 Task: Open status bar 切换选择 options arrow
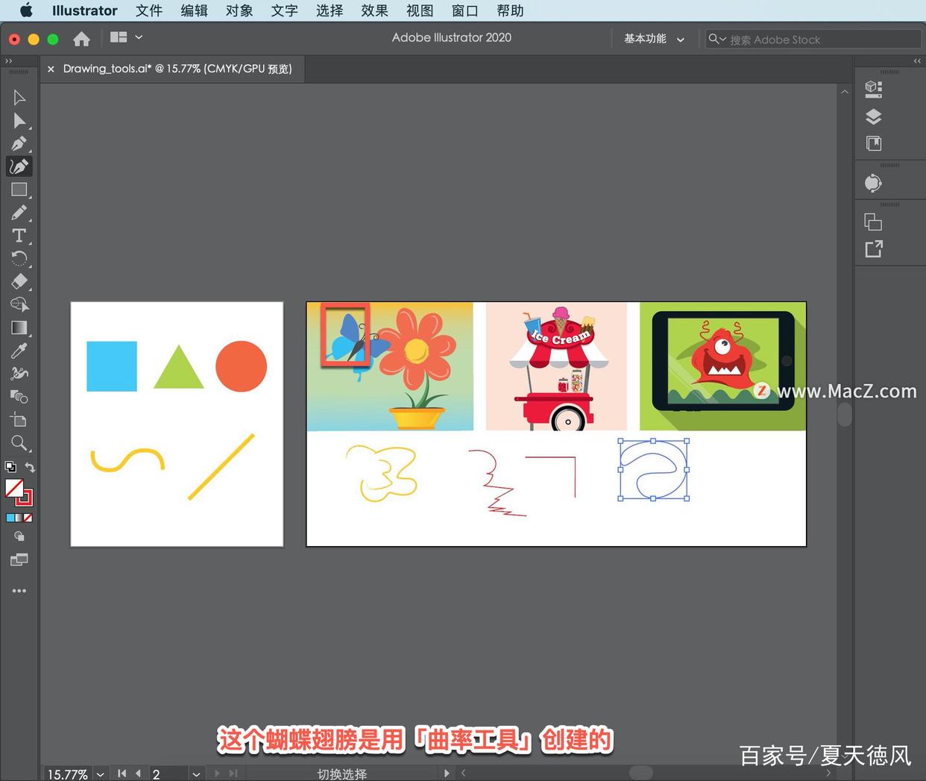point(446,774)
